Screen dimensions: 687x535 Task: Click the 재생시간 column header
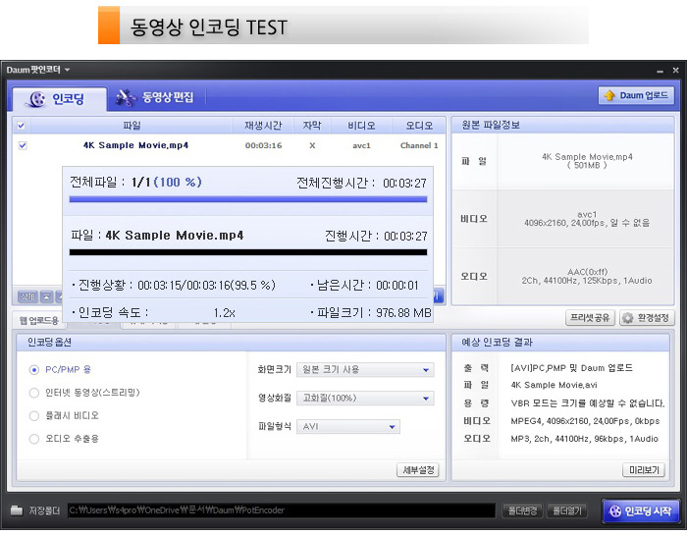tap(263, 126)
